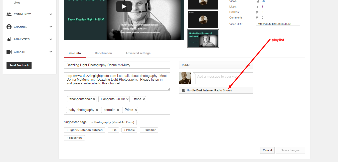The height and width of the screenshot is (162, 338).
Task: Click the comments speech bubble icon
Action: click(x=257, y=18)
